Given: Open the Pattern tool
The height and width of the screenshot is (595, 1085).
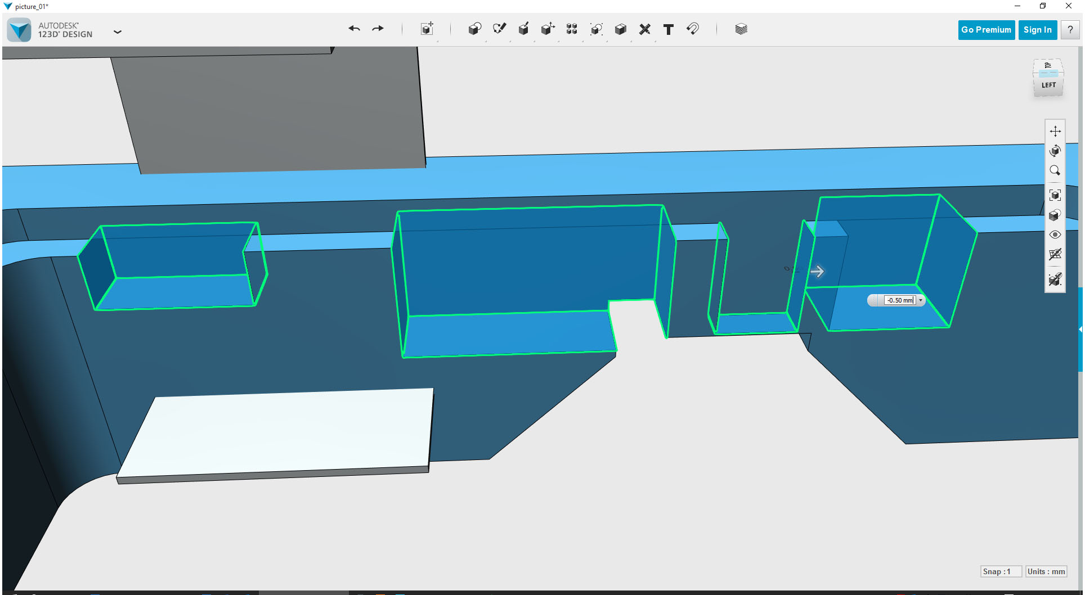Looking at the screenshot, I should [572, 29].
